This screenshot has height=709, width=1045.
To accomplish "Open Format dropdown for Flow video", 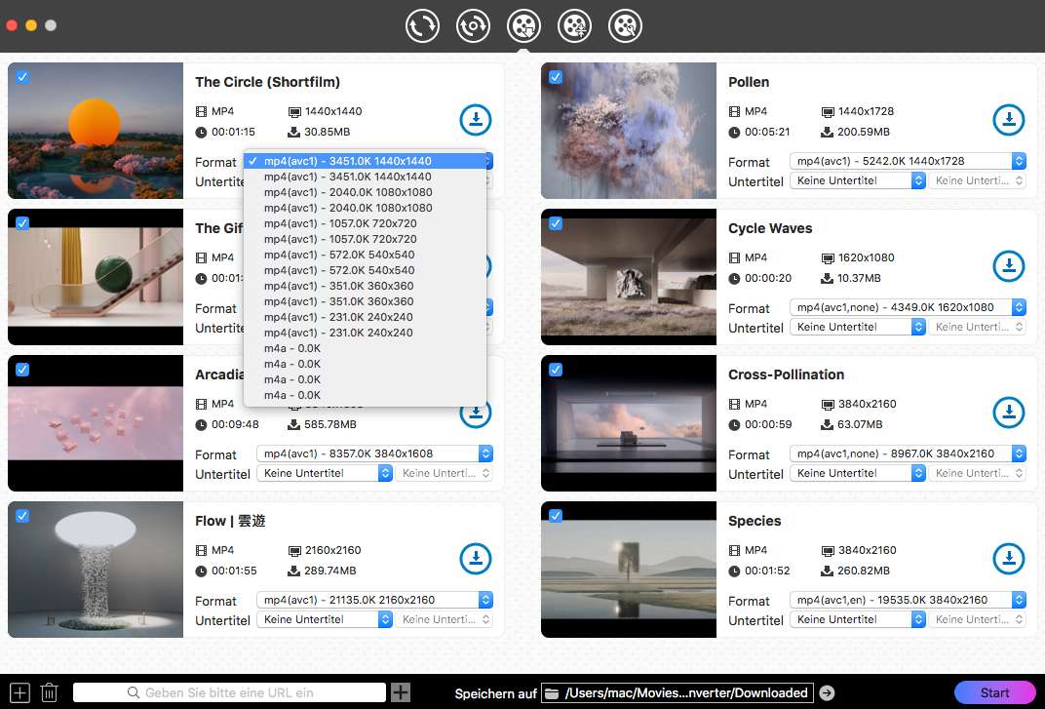I will [374, 600].
